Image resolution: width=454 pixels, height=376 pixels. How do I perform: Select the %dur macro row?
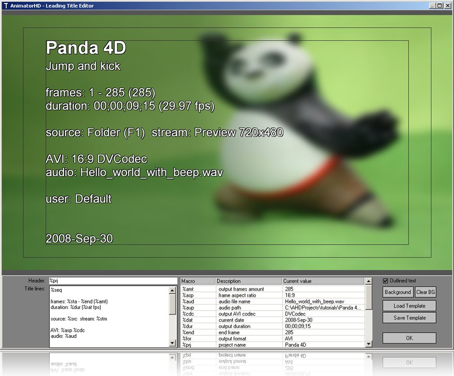(272, 326)
